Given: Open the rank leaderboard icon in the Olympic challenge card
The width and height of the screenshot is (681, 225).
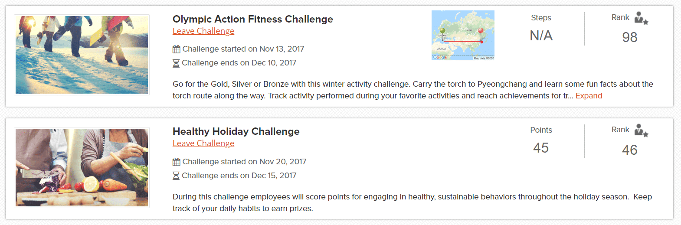Looking at the screenshot, I should pyautogui.click(x=641, y=18).
